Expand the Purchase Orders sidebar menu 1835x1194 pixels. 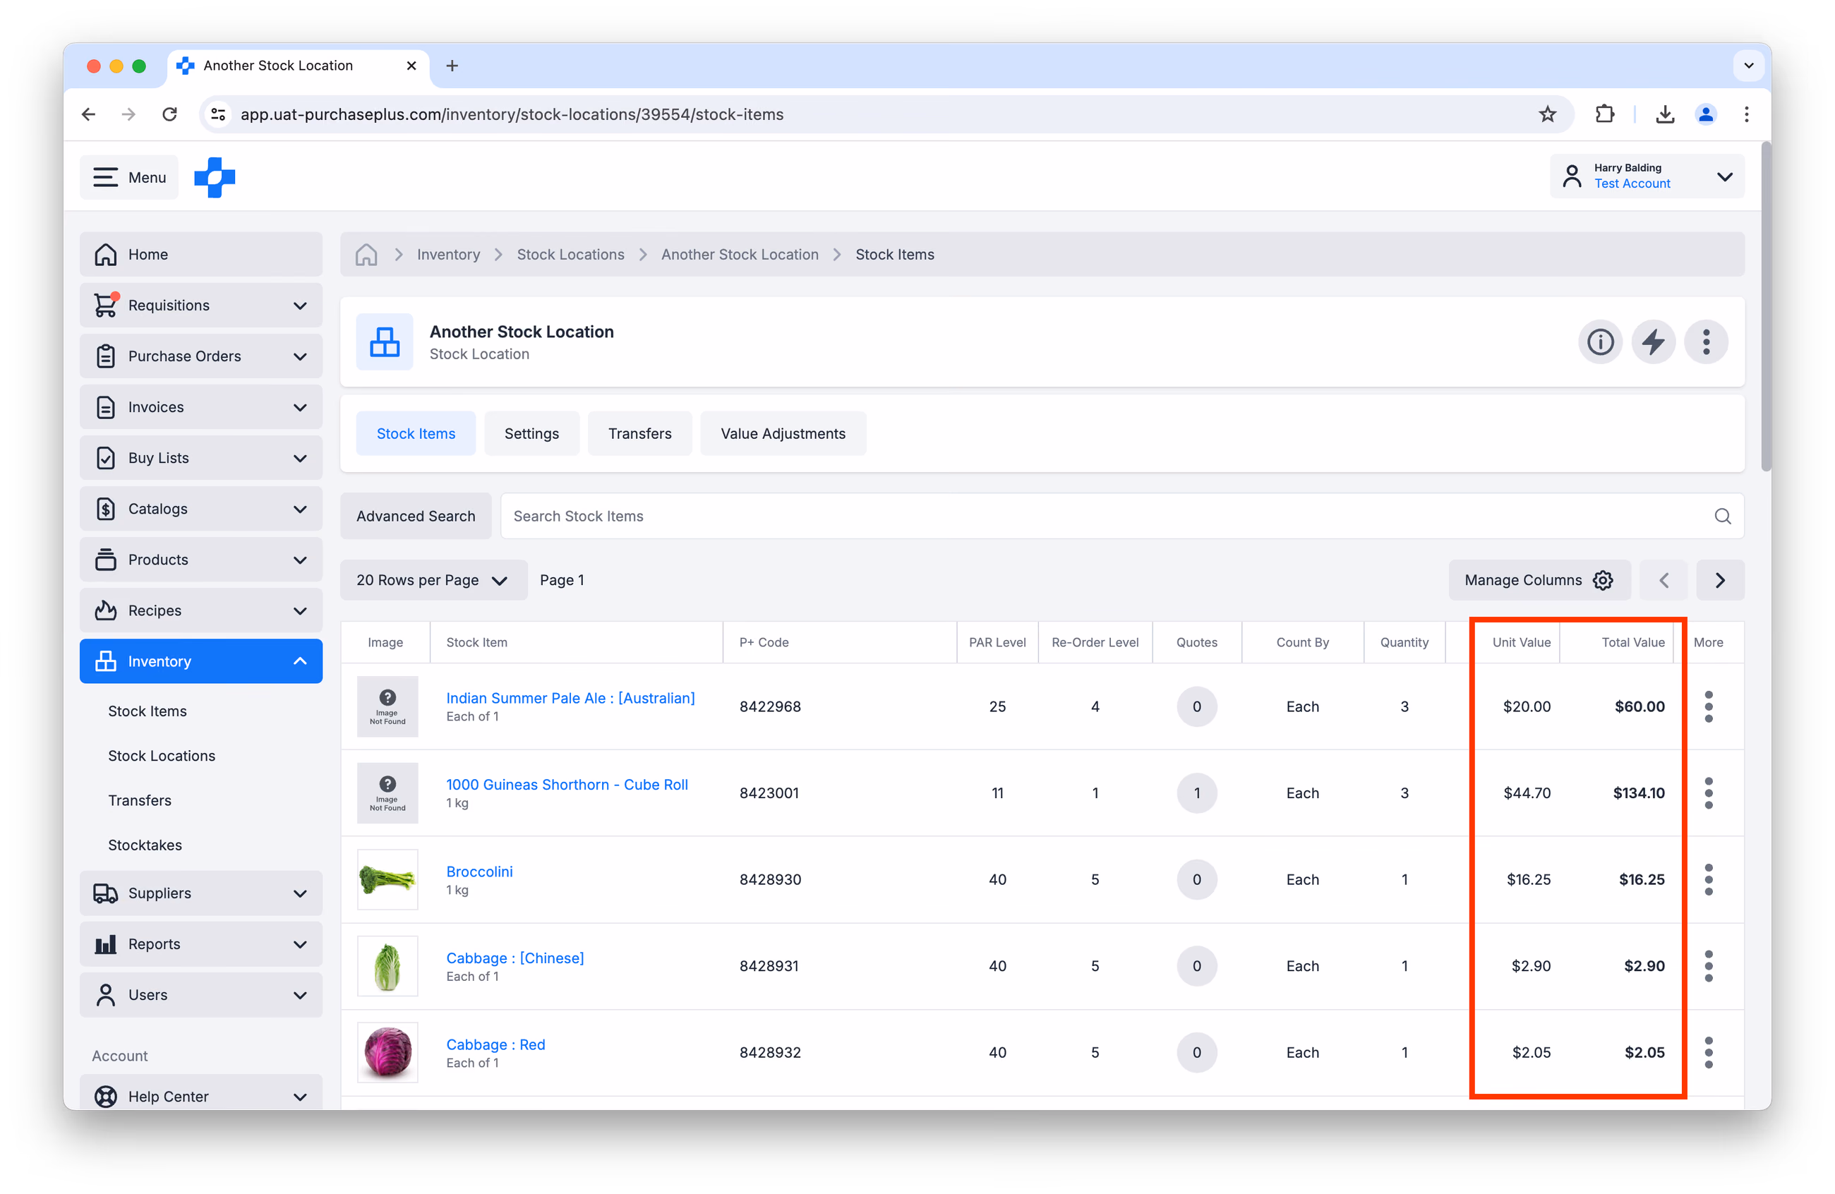(200, 356)
